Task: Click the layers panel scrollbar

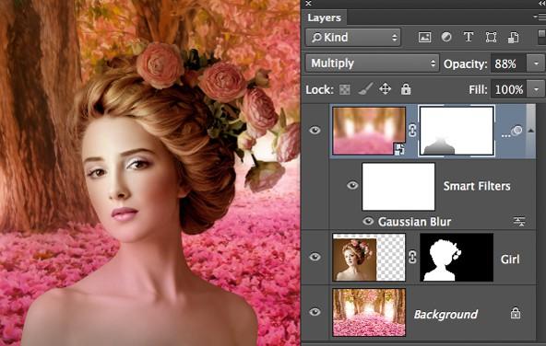Action: (x=531, y=132)
